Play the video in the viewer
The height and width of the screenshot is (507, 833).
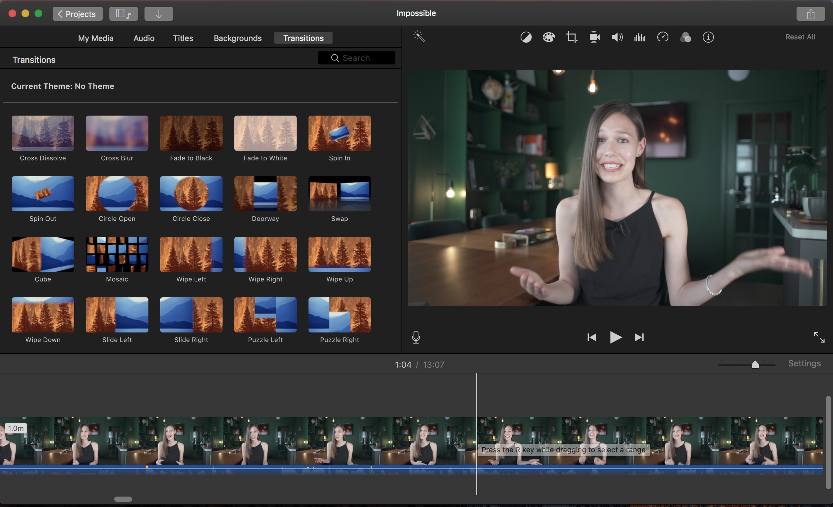[615, 337]
